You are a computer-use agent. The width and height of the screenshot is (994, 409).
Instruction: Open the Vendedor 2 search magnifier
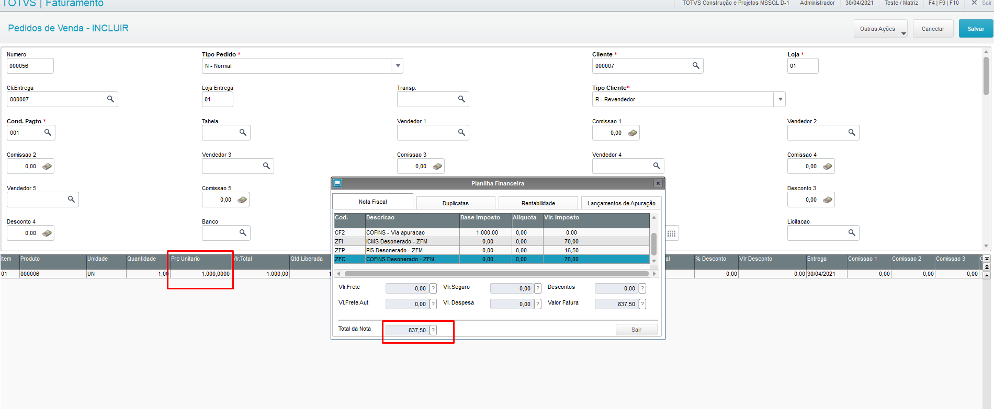(x=852, y=133)
